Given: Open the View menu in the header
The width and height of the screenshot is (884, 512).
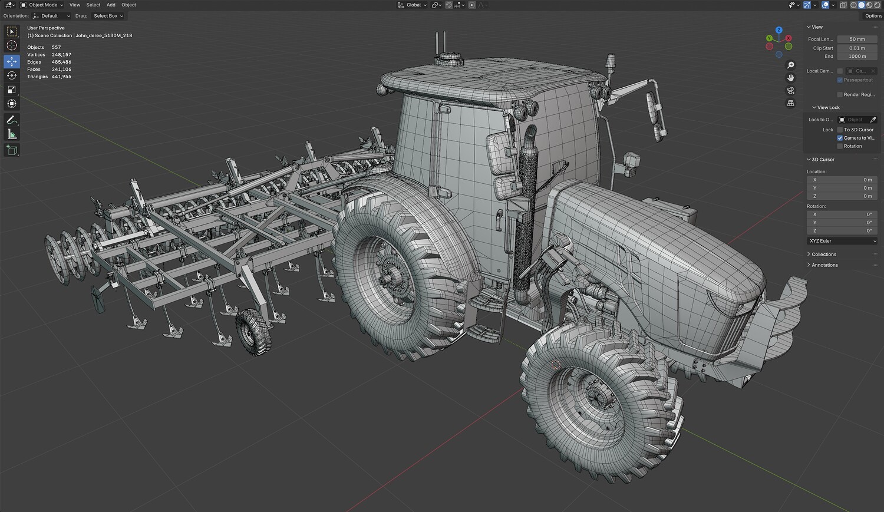Looking at the screenshot, I should click(75, 5).
